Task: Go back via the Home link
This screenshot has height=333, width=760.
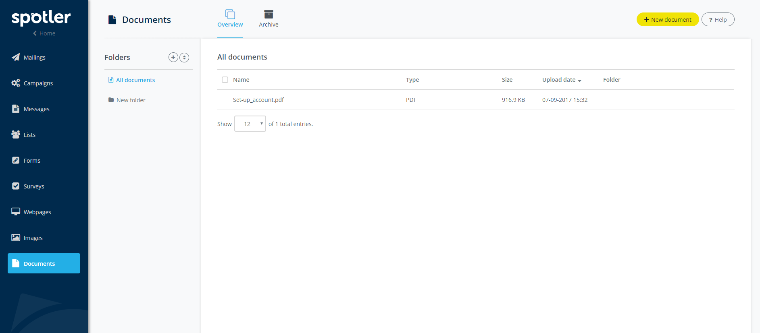Action: 44,33
